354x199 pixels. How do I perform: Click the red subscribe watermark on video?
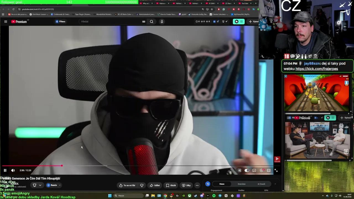277,159
